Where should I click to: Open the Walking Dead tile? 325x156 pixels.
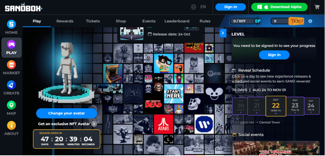153,104
